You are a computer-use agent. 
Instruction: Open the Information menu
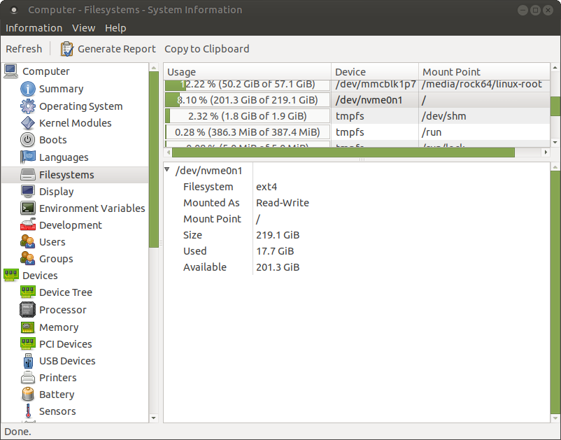click(x=34, y=28)
